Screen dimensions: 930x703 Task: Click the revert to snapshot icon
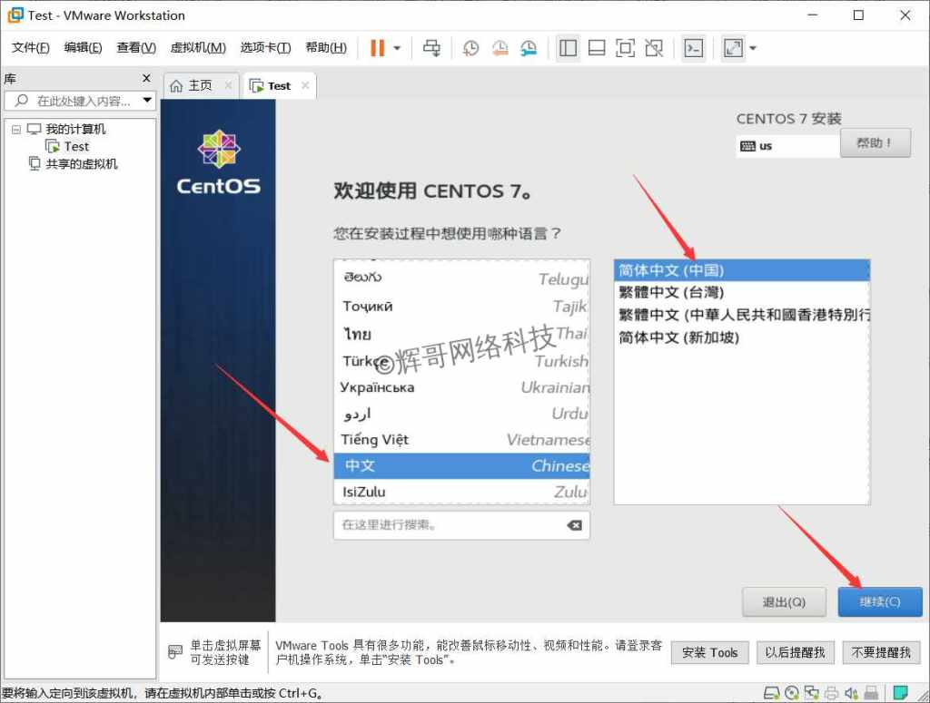[500, 48]
